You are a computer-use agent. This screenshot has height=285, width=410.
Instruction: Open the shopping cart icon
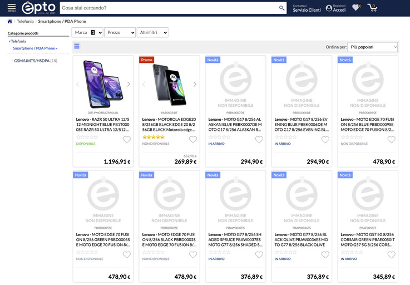372,8
